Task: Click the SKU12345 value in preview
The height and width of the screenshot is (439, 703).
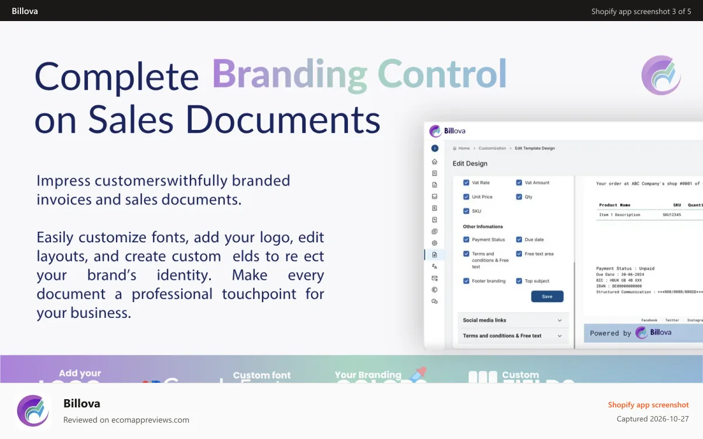Action: (672, 215)
